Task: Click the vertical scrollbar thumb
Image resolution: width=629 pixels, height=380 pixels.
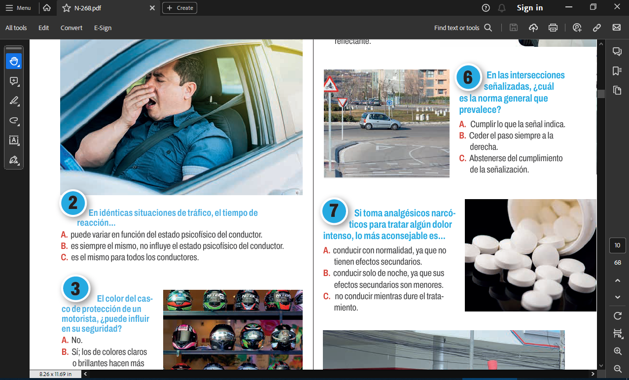Action: click(601, 94)
